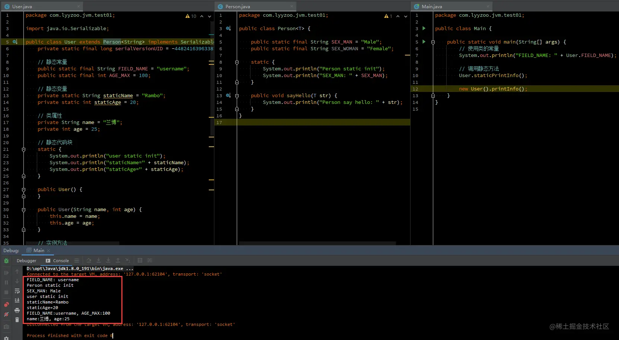Switch to the Console tab
This screenshot has width=619, height=340.
point(57,261)
